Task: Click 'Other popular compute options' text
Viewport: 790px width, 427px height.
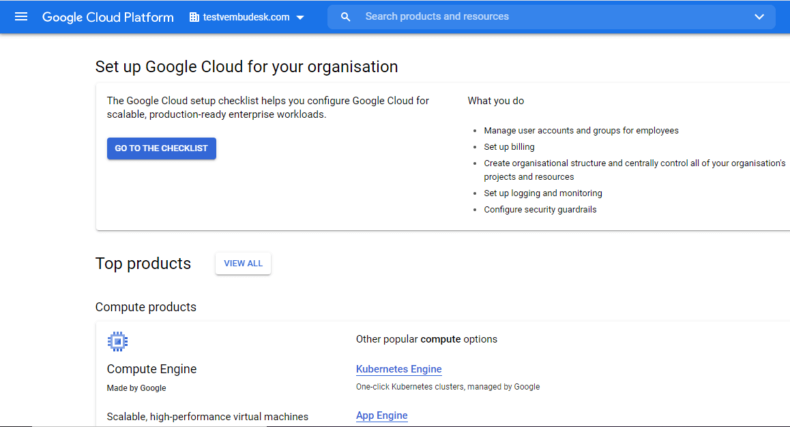Action: [426, 339]
